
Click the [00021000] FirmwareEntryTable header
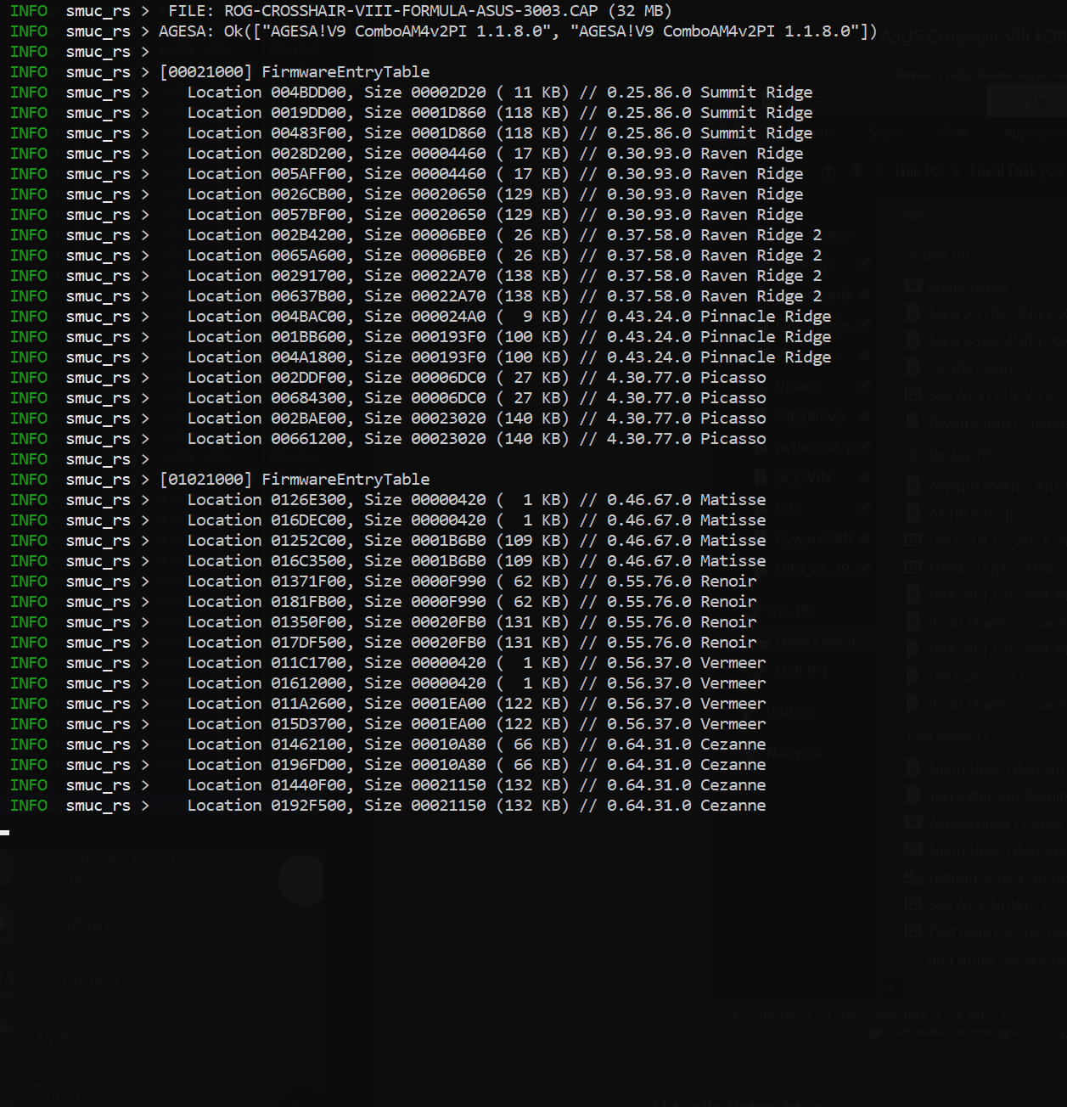pos(220,72)
